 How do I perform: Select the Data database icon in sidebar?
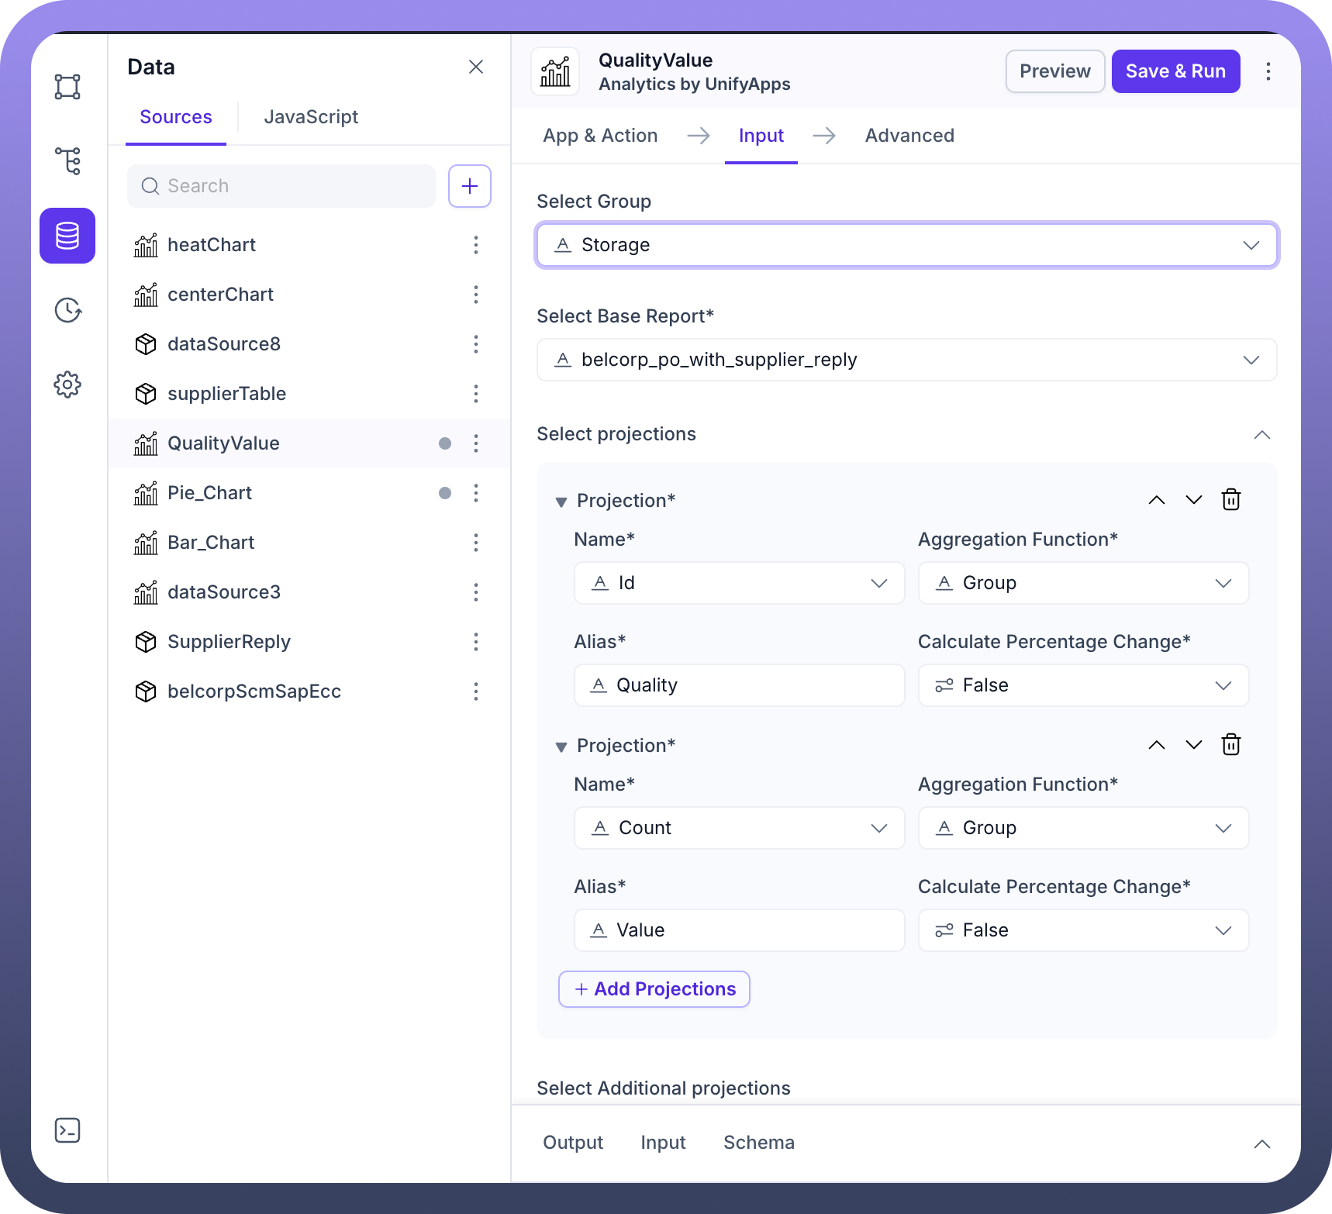67,236
